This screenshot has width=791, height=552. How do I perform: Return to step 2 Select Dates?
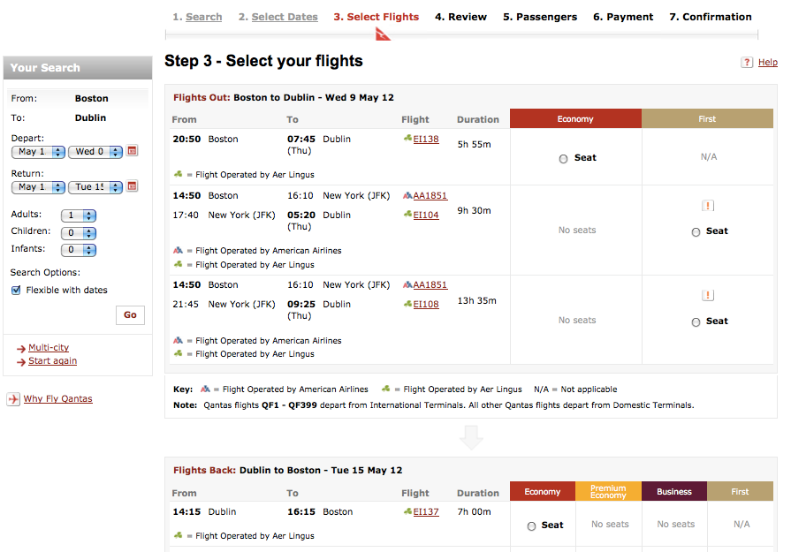284,17
